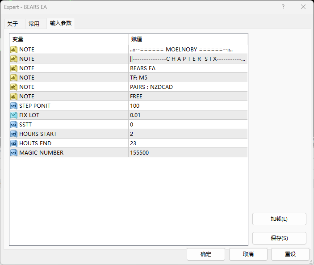314x265 pixels.
Task: Open help with the question mark button
Action: pos(283,7)
